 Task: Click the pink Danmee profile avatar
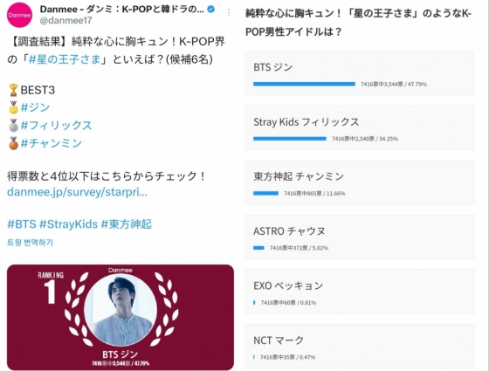pyautogui.click(x=19, y=15)
